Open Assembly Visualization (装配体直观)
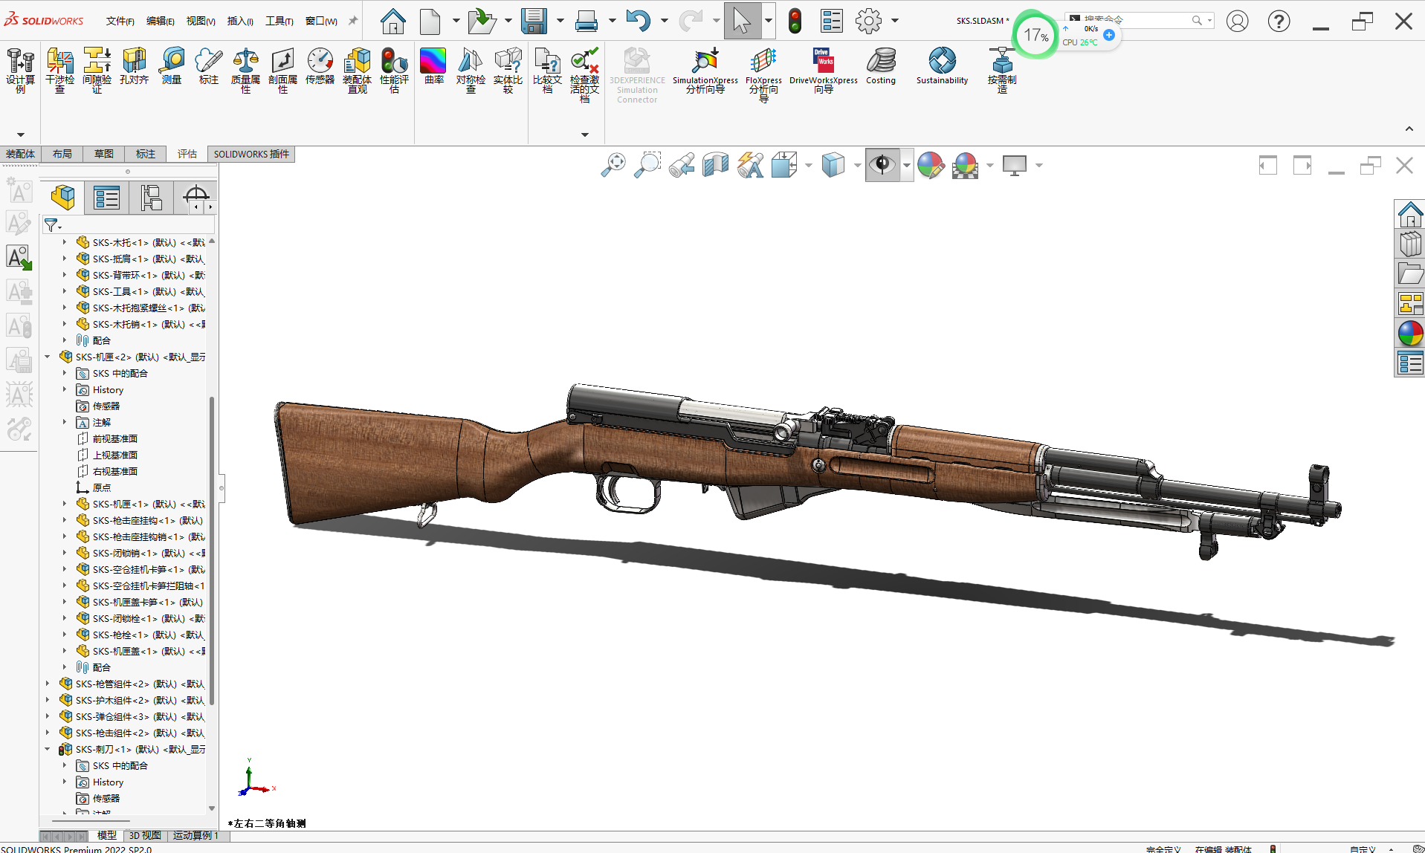Image resolution: width=1425 pixels, height=853 pixels. [357, 70]
